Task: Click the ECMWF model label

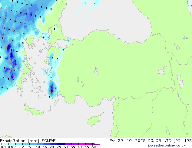Action: click(48, 141)
